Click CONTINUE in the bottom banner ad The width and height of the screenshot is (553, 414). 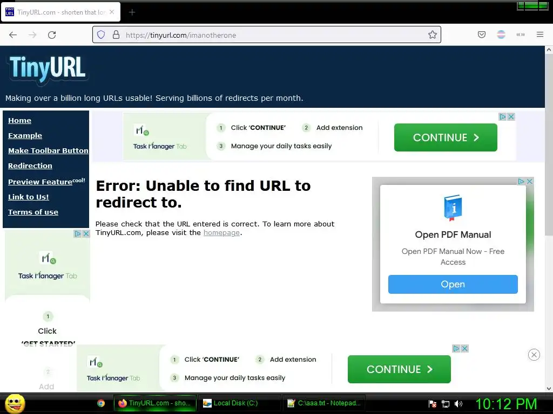pos(399,369)
